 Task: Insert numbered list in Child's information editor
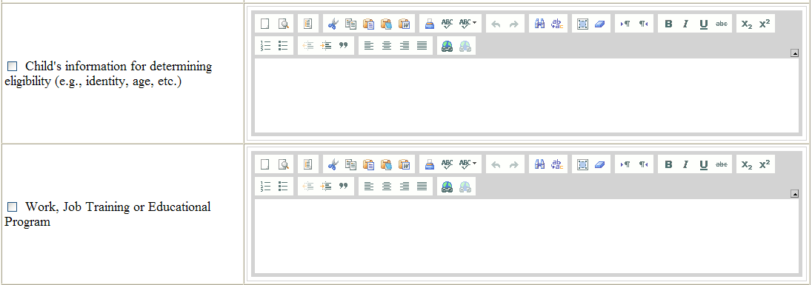266,45
